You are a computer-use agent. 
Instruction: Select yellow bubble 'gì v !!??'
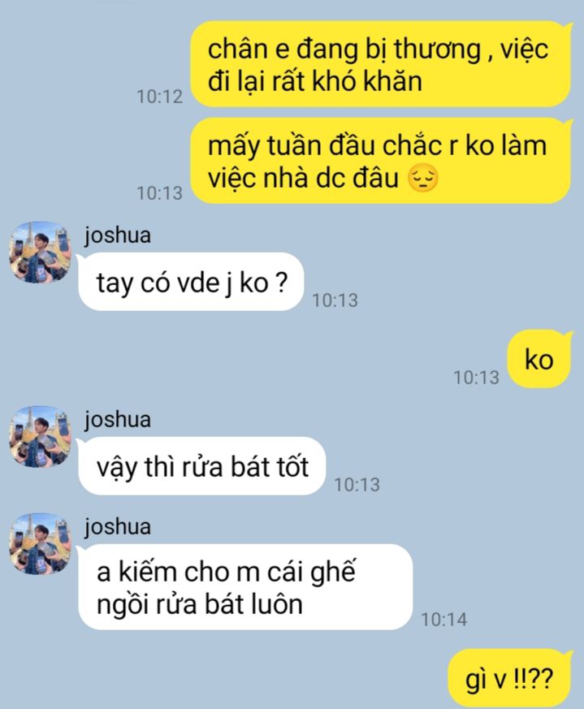coord(510,678)
